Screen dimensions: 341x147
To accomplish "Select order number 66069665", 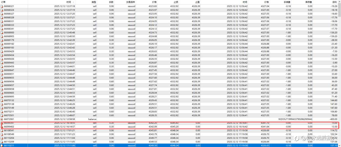I will (x=9, y=93).
